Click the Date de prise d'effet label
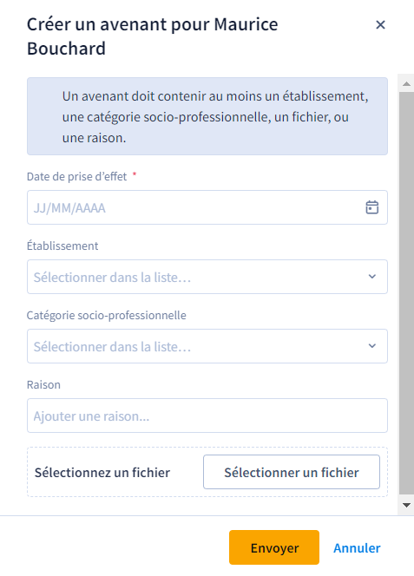 point(77,177)
